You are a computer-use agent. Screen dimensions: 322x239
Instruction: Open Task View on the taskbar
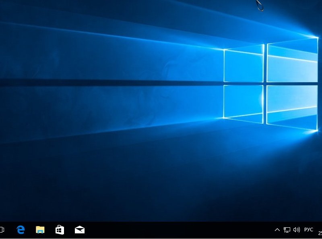coord(2,230)
